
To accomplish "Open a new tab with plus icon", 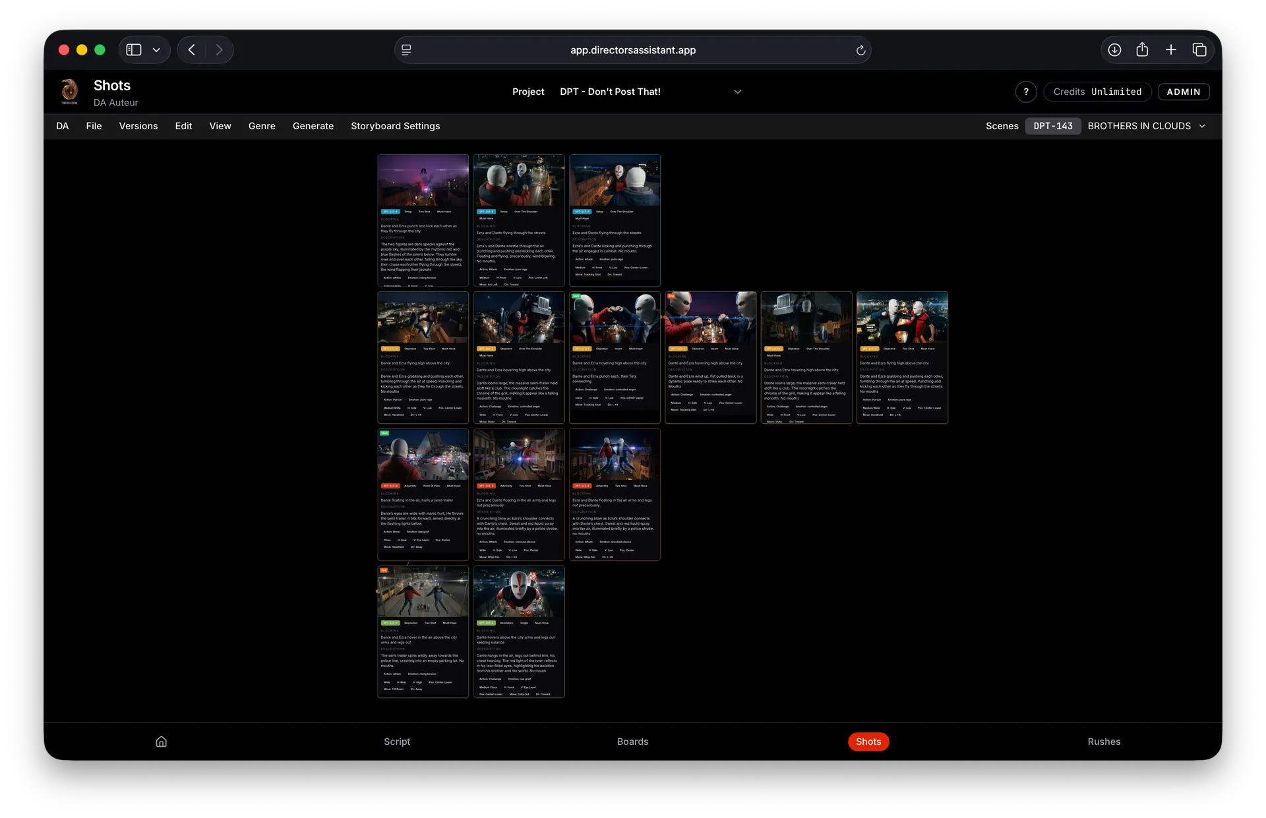I will tap(1170, 50).
